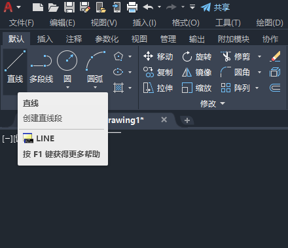This screenshot has height=248, width=288.
Task: Save the drawing with floppy icon
Action: [69, 7]
